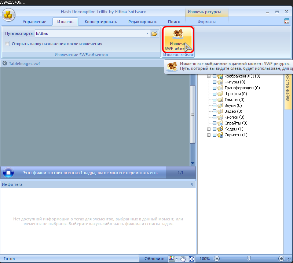293x263 pixels.
Task: Click the 100% zoom level label
Action: 205,259
